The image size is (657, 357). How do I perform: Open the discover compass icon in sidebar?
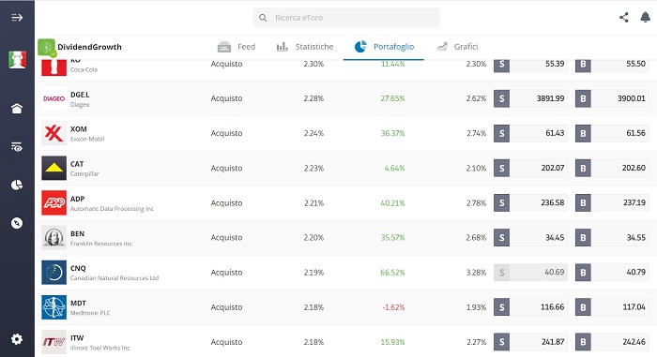point(17,223)
